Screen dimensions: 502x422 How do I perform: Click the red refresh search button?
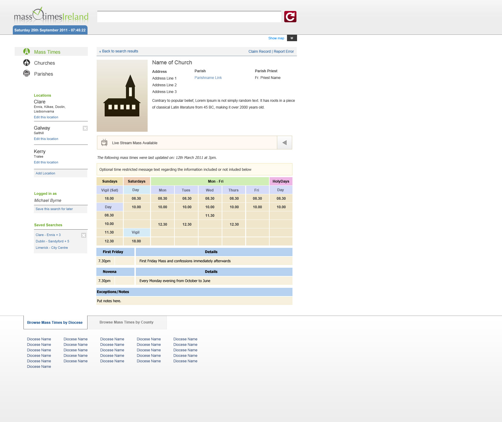click(x=290, y=17)
